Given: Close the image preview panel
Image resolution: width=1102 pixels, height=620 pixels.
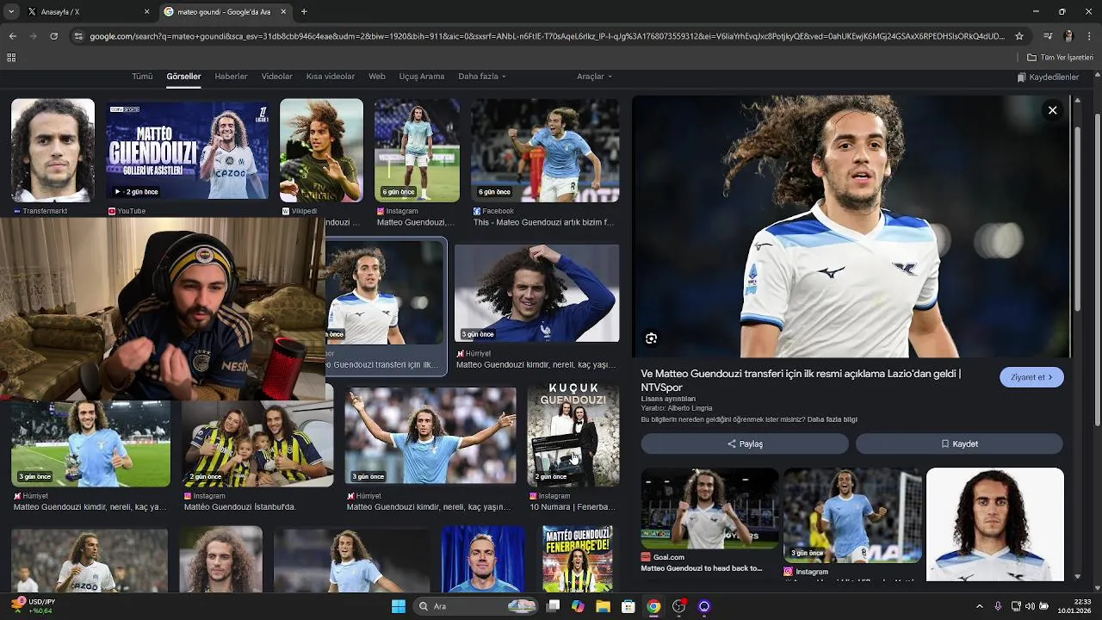Looking at the screenshot, I should (x=1052, y=110).
